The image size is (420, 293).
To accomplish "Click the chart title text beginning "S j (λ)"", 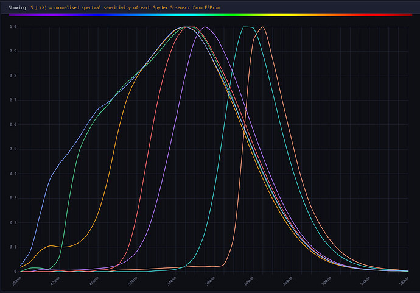I will (125, 7).
